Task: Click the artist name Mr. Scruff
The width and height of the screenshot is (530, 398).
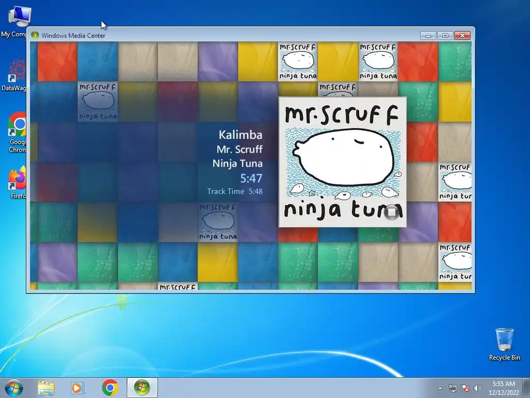Action: tap(240, 149)
